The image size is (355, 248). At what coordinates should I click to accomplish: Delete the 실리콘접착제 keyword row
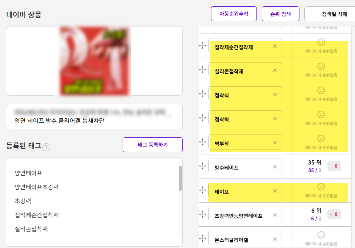(x=275, y=70)
